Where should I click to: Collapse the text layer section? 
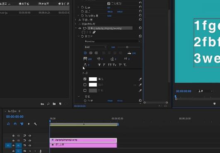point(76,28)
